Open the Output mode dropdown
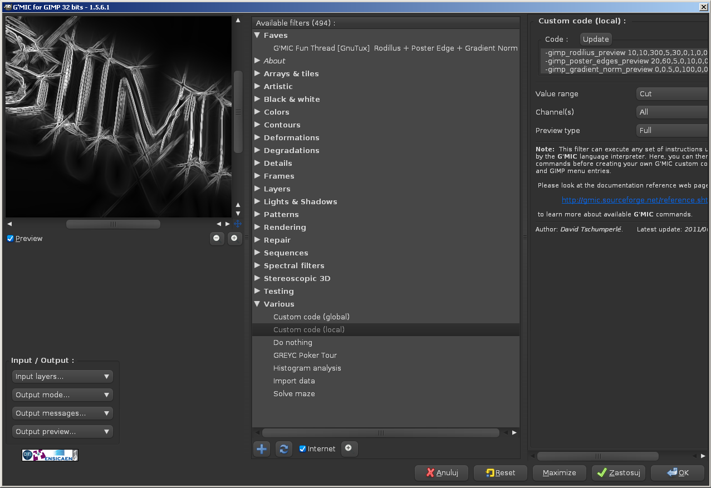The width and height of the screenshot is (711, 488). (62, 395)
